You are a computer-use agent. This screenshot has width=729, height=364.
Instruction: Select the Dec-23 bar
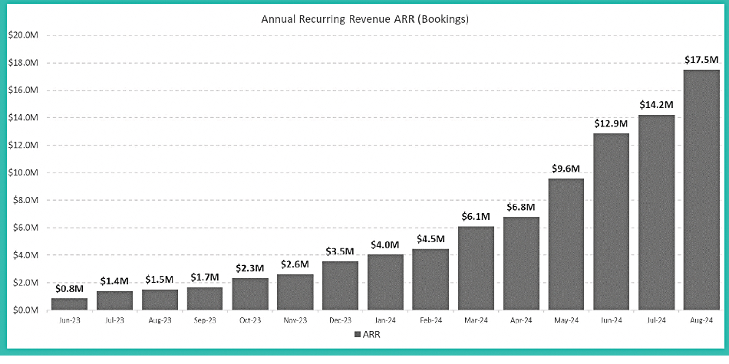[340, 286]
